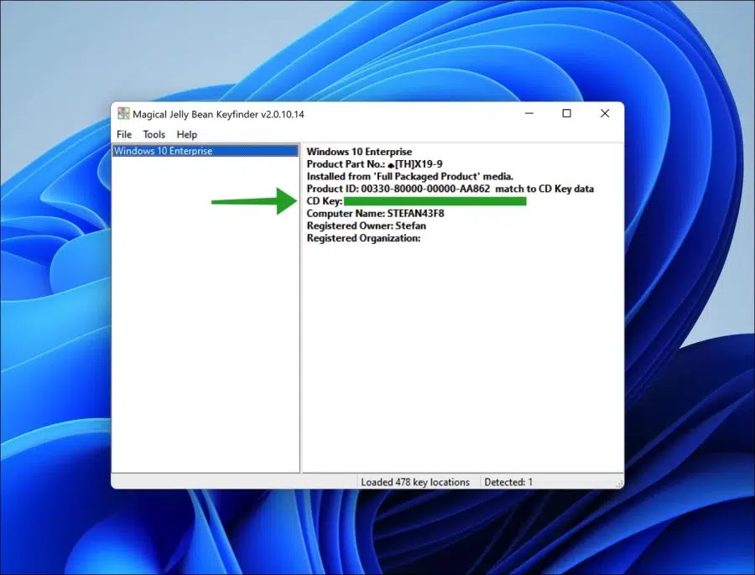Click the Keyfinder app icon in title bar
Image resolution: width=755 pixels, height=575 pixels.
coord(124,113)
